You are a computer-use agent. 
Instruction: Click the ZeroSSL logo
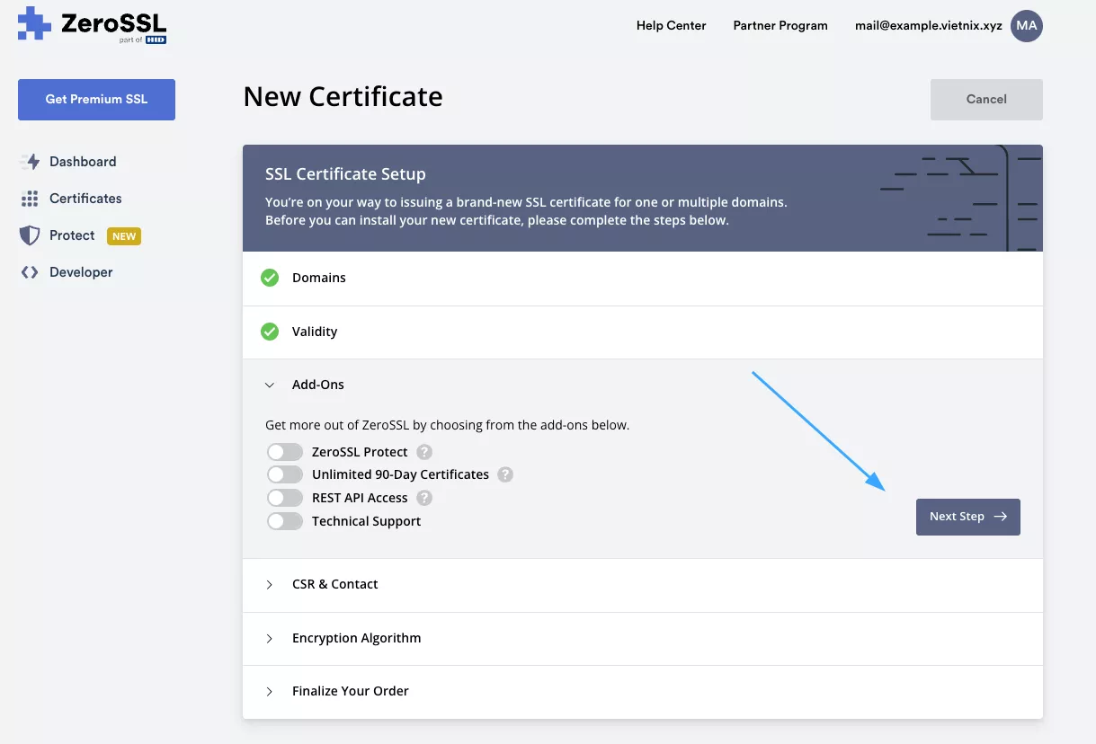(92, 25)
